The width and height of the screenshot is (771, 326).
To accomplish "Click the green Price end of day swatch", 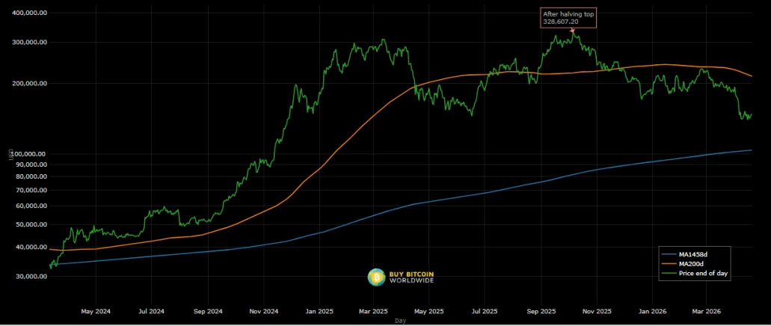I will click(x=669, y=273).
